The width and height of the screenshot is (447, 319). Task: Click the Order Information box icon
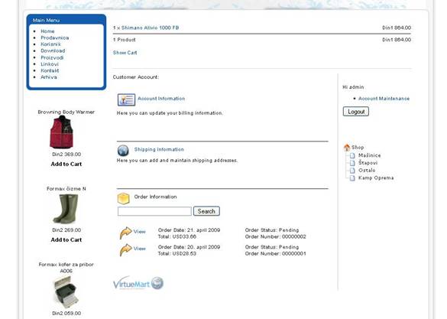(124, 199)
